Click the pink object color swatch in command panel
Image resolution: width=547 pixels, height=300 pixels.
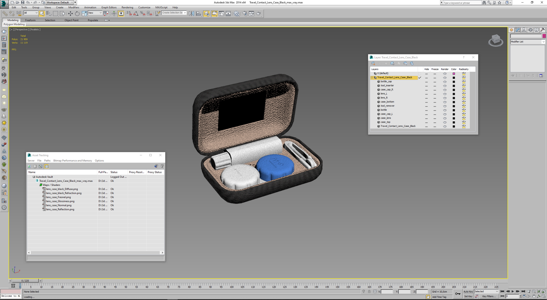[544, 36]
